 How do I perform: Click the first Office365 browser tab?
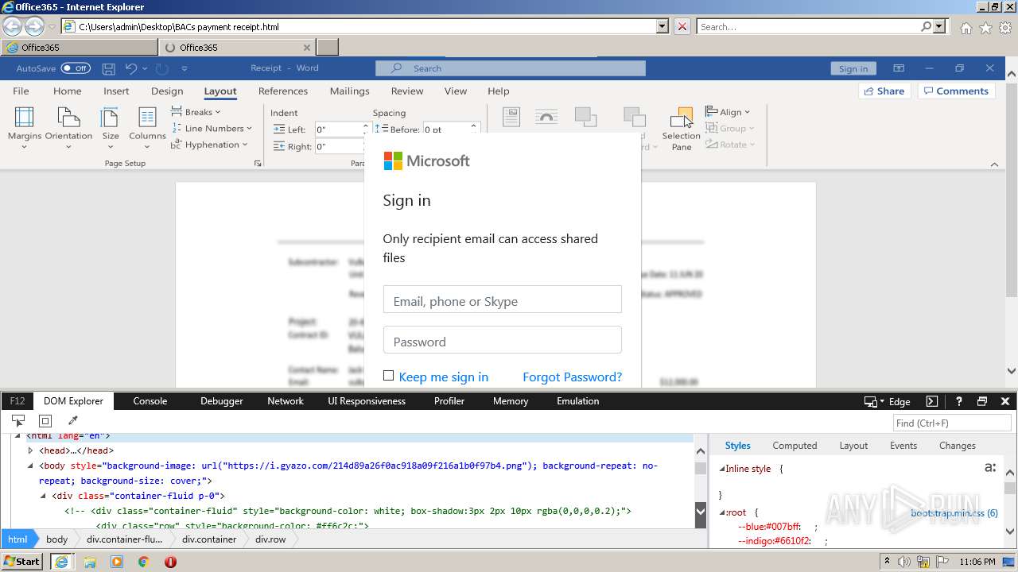[x=79, y=47]
